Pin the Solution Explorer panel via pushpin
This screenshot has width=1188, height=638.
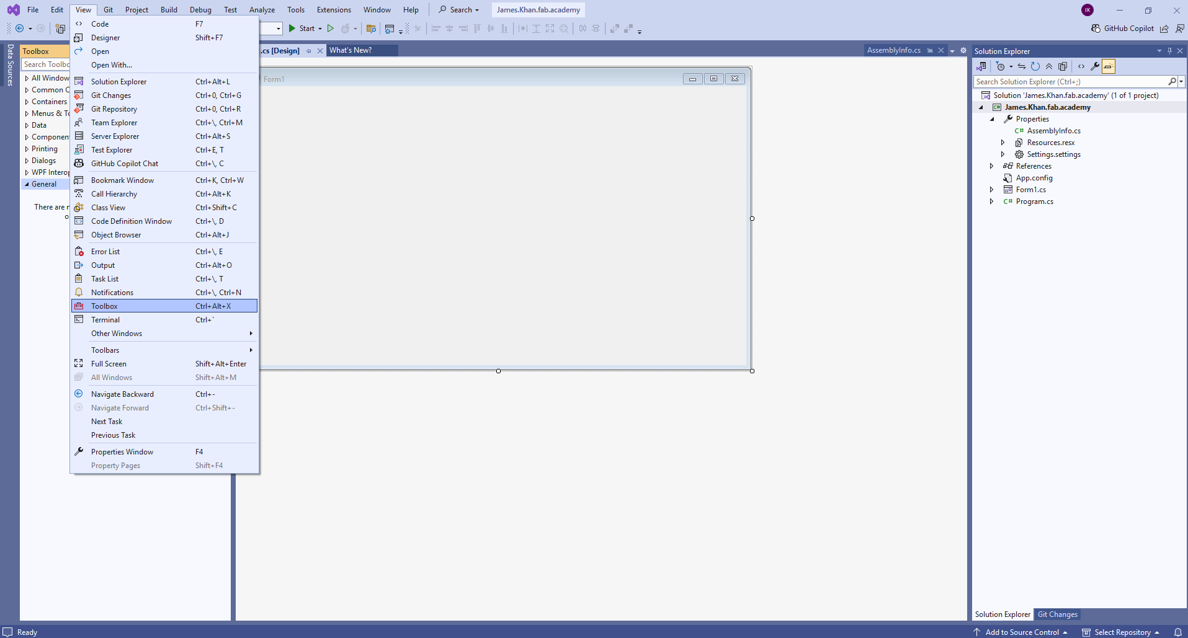[x=1169, y=51]
